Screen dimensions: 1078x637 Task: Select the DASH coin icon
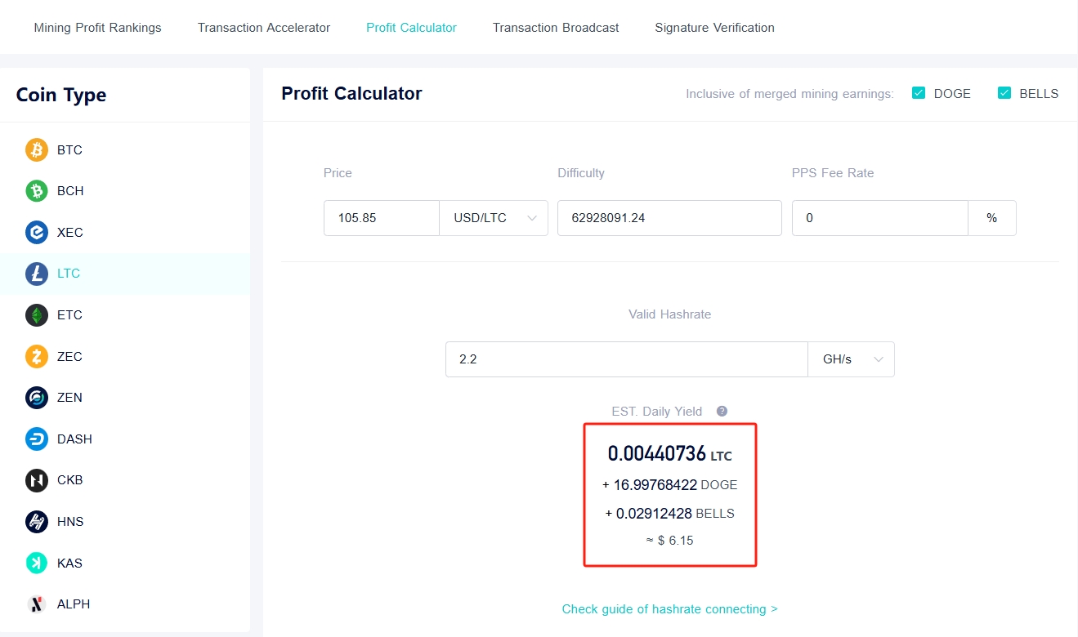point(36,439)
